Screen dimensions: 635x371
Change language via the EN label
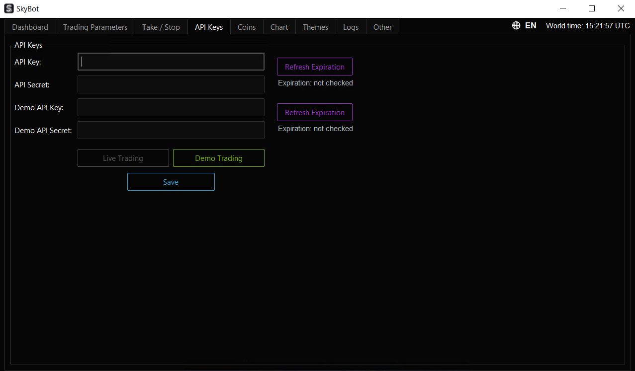[x=531, y=25]
